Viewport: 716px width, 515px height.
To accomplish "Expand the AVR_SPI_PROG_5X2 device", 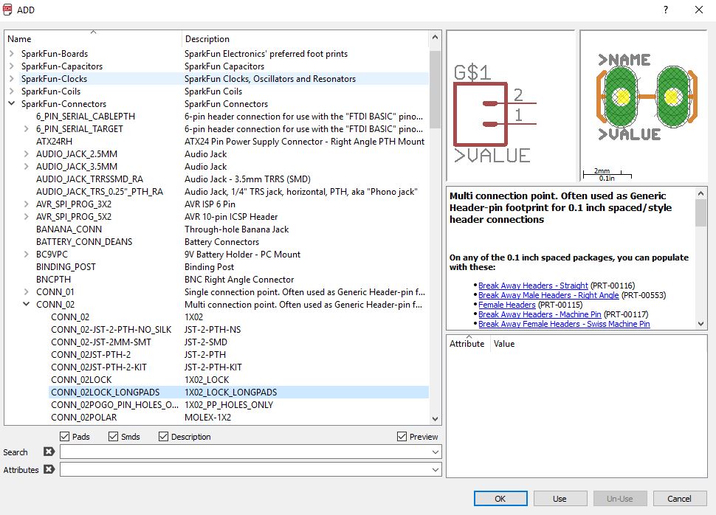I will (27, 216).
